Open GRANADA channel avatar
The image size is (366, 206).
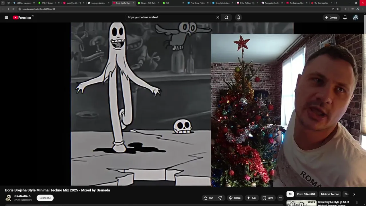[x=9, y=198]
